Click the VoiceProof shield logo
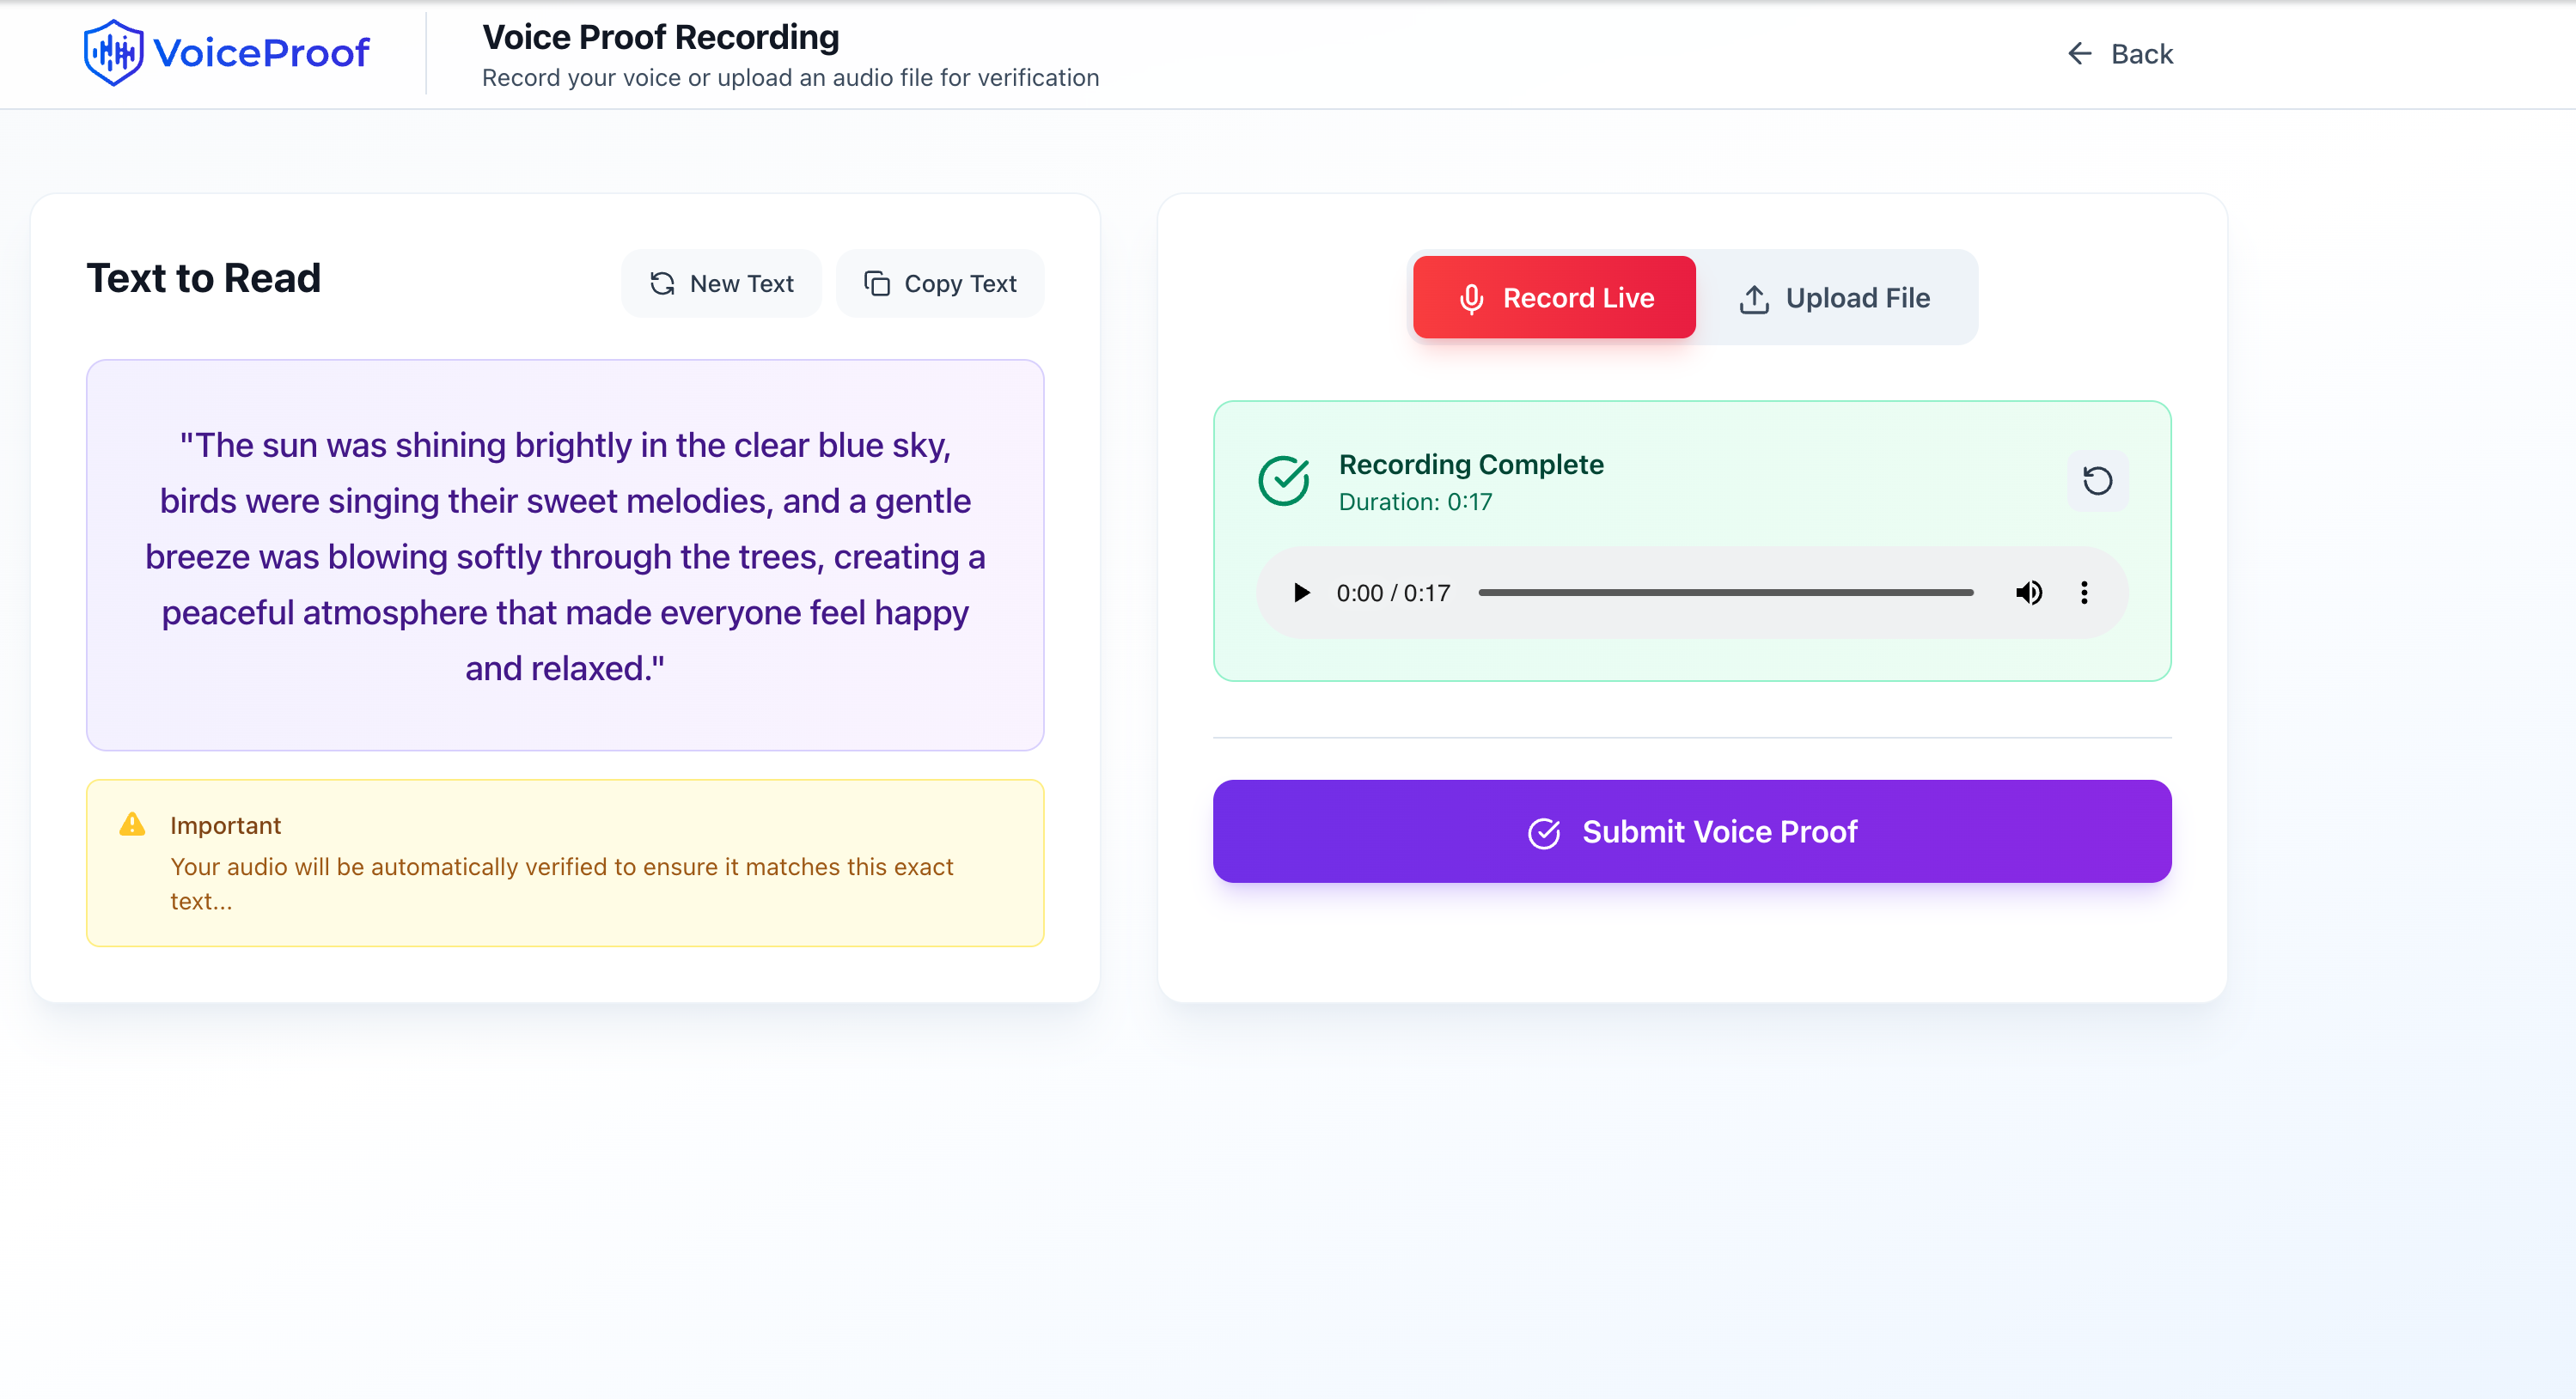 [x=113, y=53]
